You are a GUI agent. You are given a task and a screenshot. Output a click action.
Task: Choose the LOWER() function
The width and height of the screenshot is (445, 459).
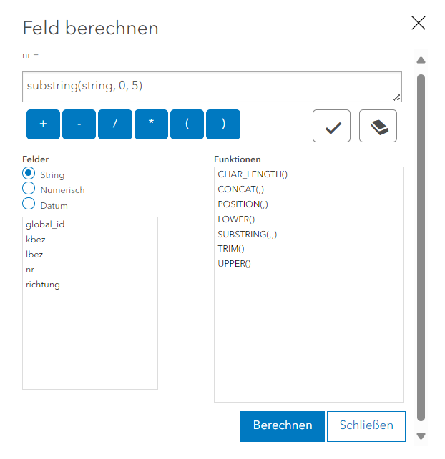pos(308,219)
